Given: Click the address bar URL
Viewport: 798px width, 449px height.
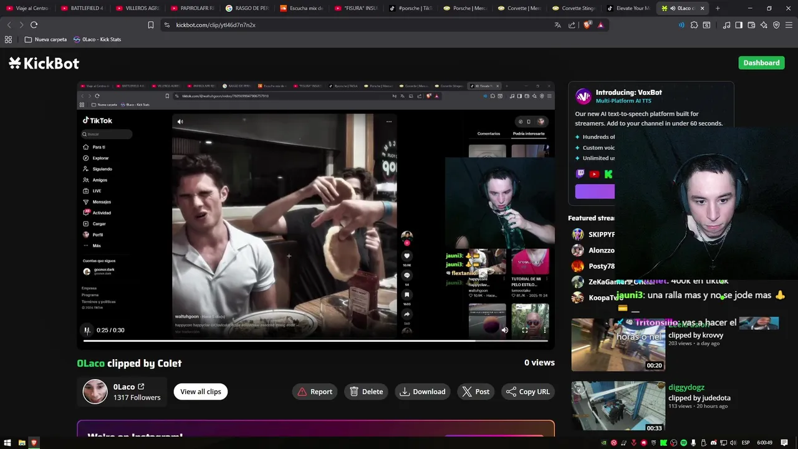Looking at the screenshot, I should 216,25.
